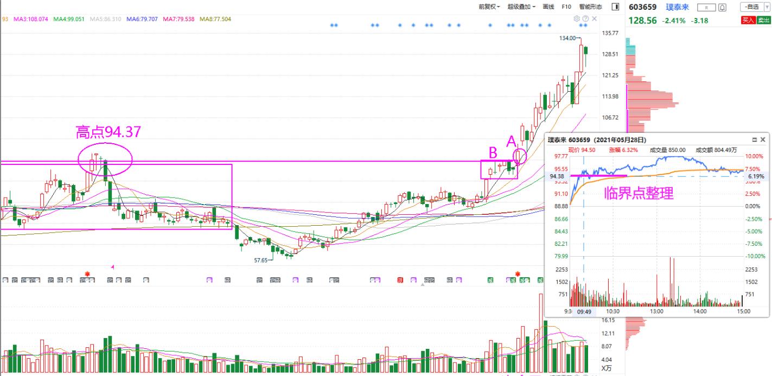Open the chart settings gear icon
Viewport: 772px width, 376px height.
tap(577, 19)
